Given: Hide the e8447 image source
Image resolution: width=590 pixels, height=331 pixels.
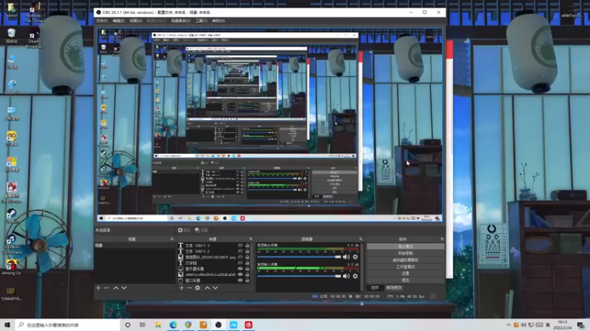Looking at the screenshot, I should [240, 274].
